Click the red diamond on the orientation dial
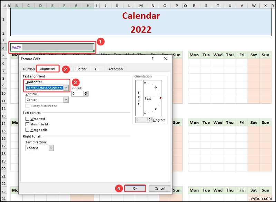The height and width of the screenshot is (202, 276). pyautogui.click(x=160, y=98)
